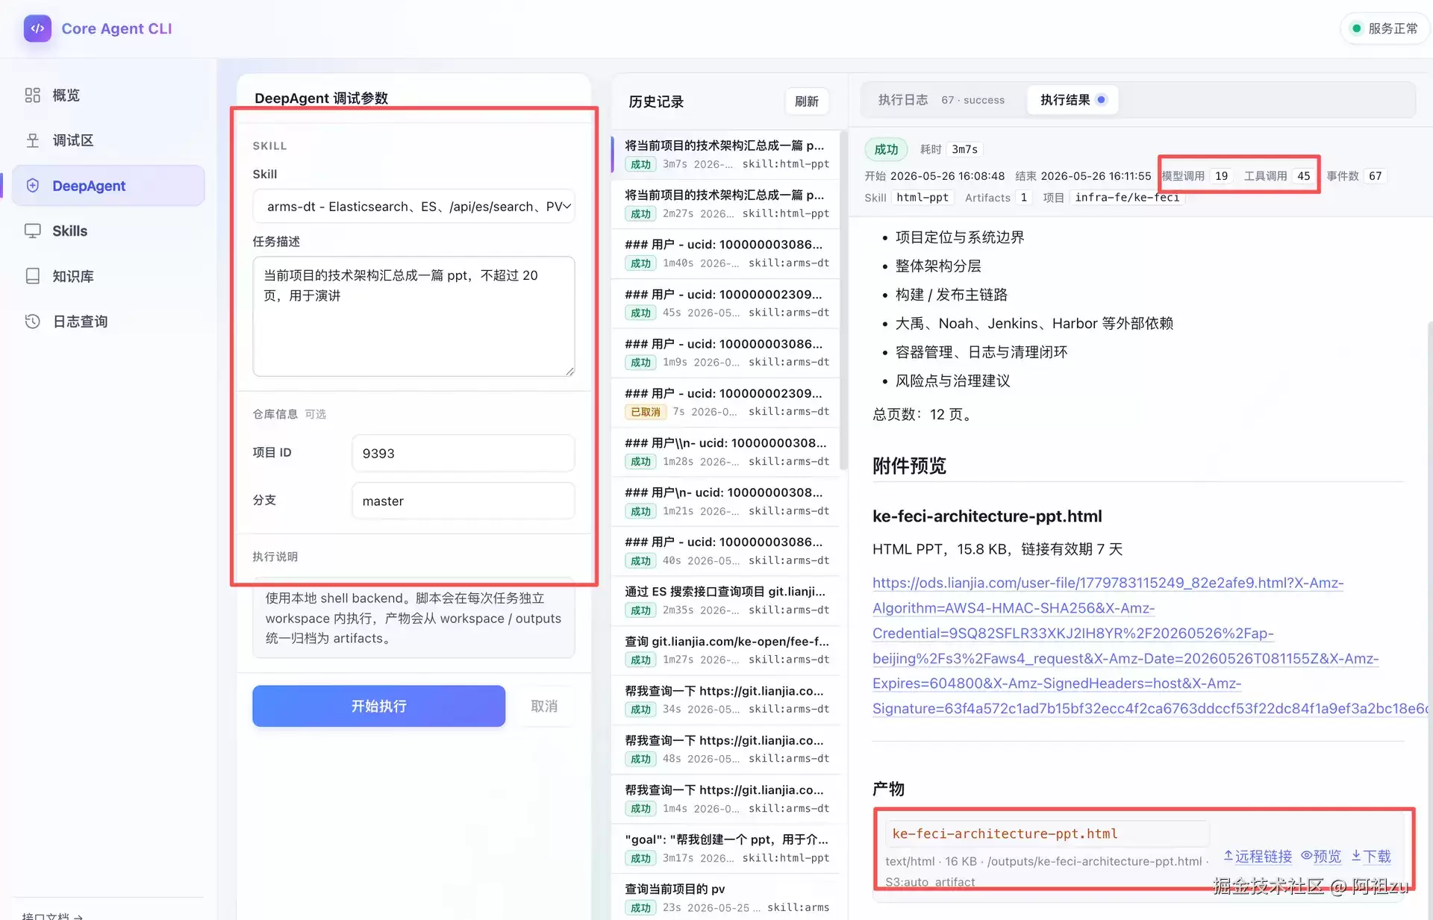Click the 下载 download artifact icon
Viewport: 1433px width, 920px height.
coord(1356,856)
